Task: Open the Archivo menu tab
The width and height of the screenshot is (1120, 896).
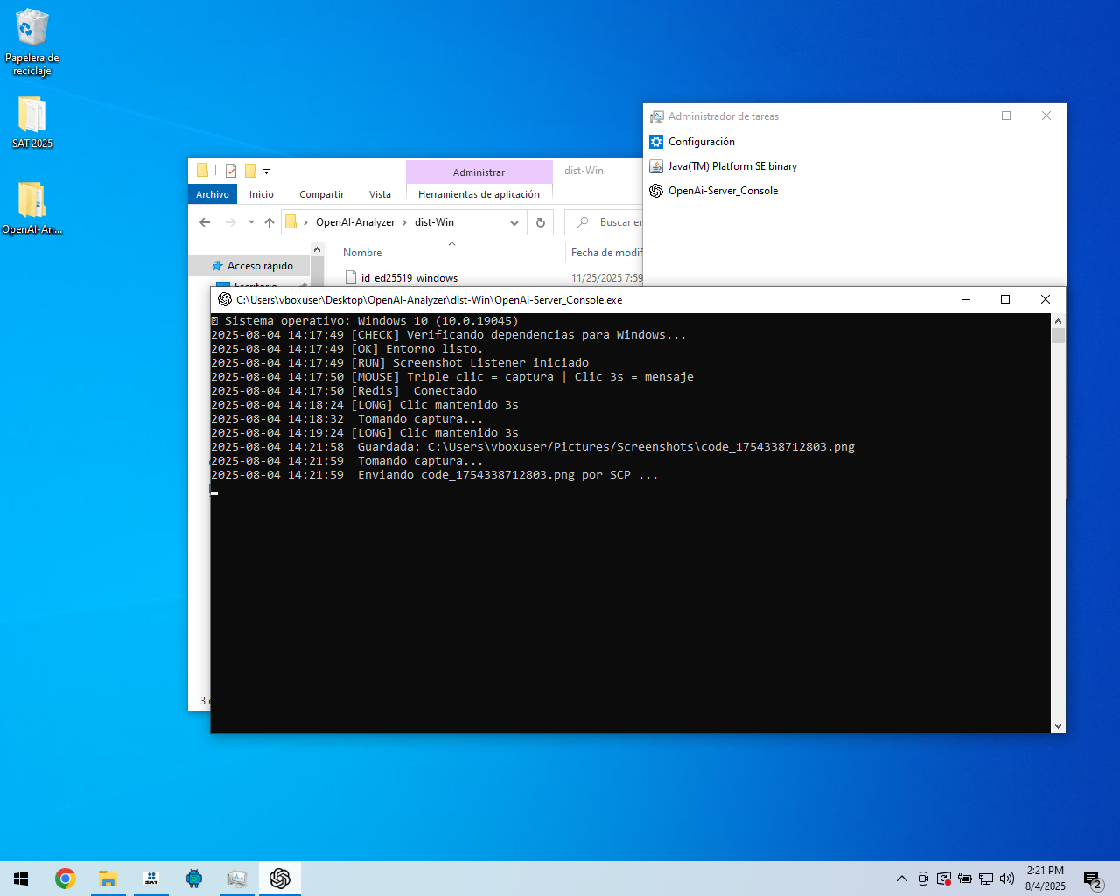Action: point(213,194)
